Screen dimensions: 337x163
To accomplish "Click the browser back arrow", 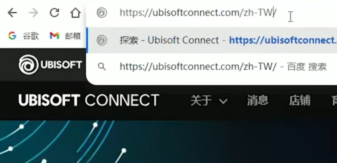I will 12,13.
